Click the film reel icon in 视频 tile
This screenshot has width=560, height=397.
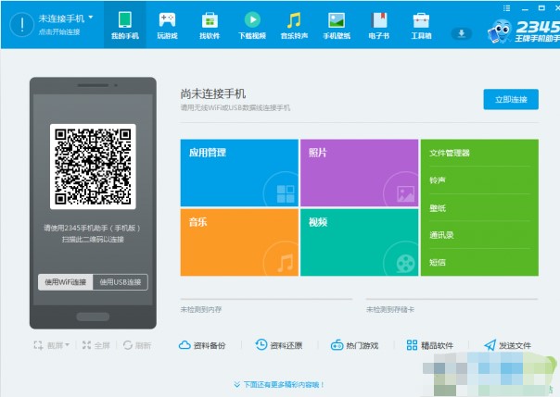pyautogui.click(x=406, y=264)
